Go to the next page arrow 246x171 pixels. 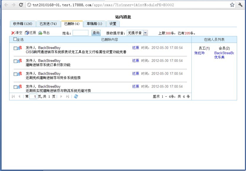click(x=61, y=96)
